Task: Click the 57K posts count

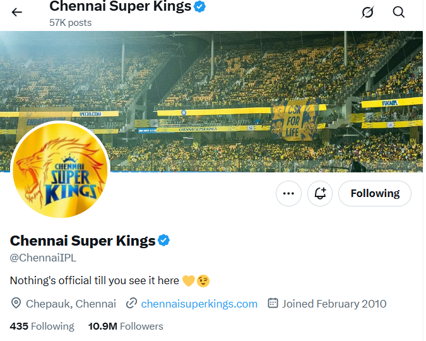Action: tap(70, 23)
